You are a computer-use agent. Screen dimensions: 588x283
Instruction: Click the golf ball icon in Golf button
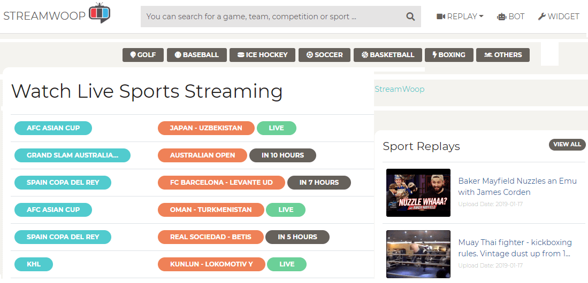[x=133, y=55]
